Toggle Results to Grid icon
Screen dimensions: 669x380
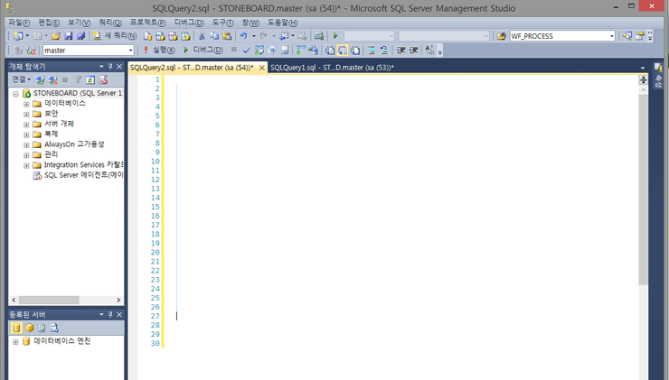click(x=343, y=51)
